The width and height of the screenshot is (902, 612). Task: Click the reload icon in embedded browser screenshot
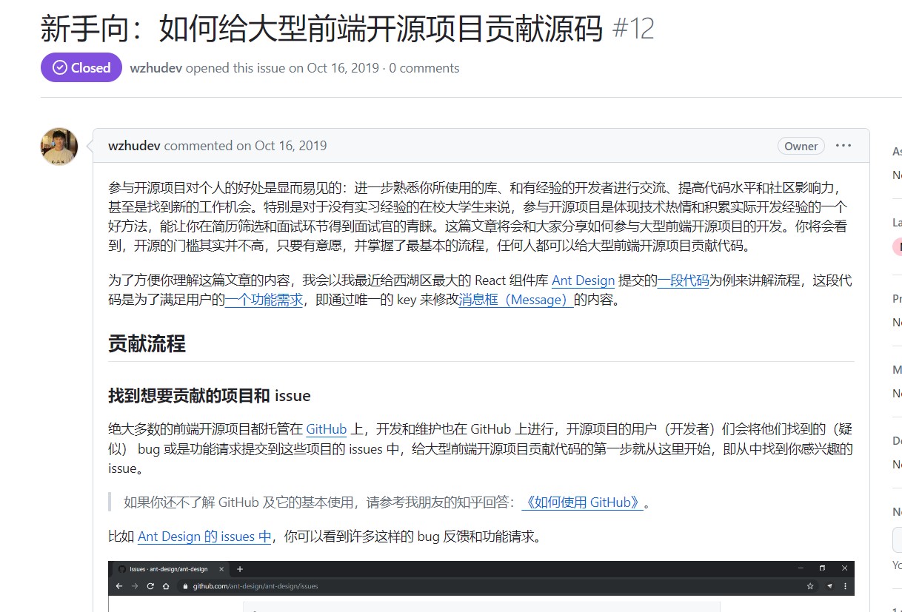tap(150, 586)
